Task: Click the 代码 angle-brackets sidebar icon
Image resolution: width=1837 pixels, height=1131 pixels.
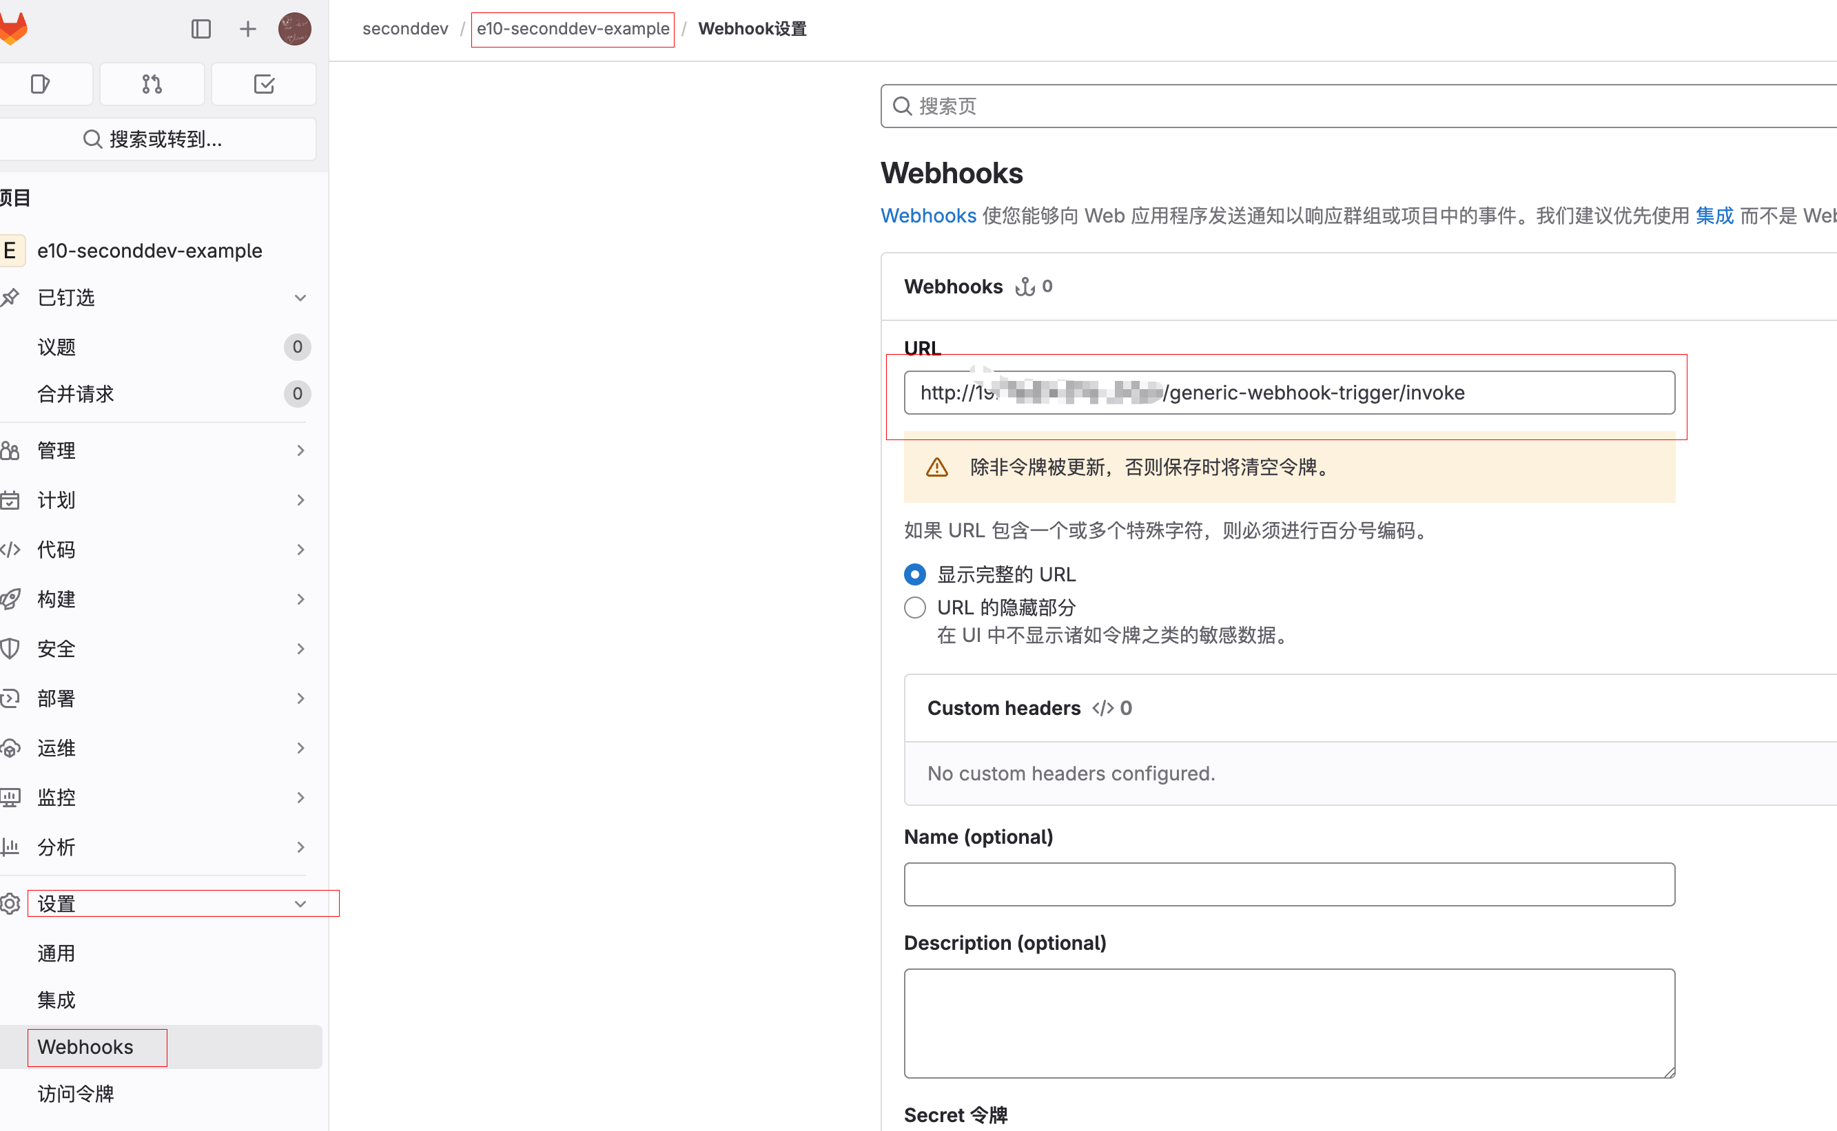Action: [x=11, y=549]
